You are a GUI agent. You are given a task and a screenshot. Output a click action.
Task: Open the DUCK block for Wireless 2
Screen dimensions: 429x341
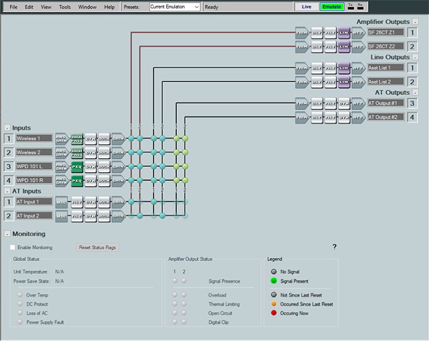[104, 152]
